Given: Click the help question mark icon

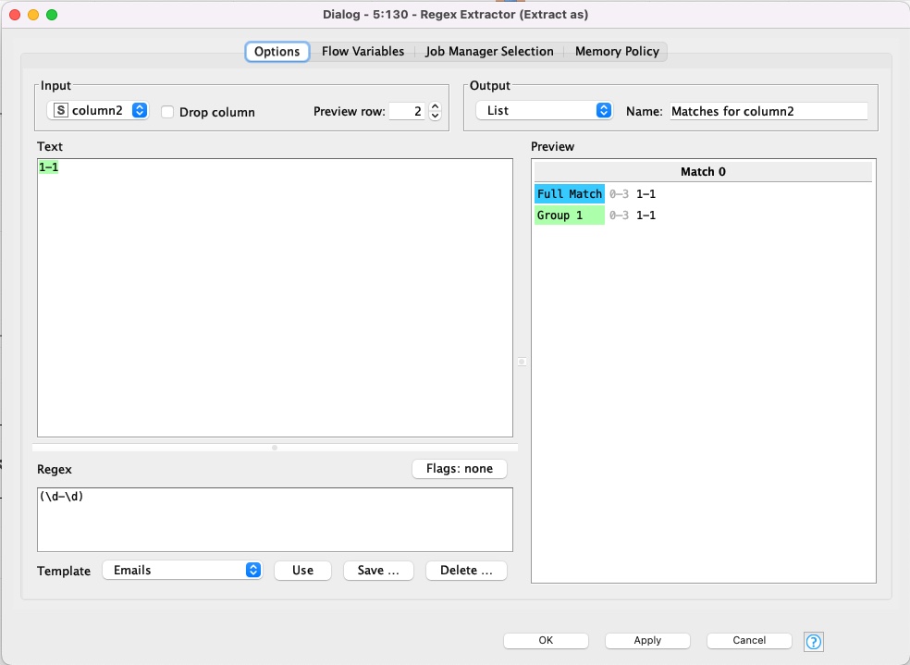Looking at the screenshot, I should pyautogui.click(x=814, y=641).
